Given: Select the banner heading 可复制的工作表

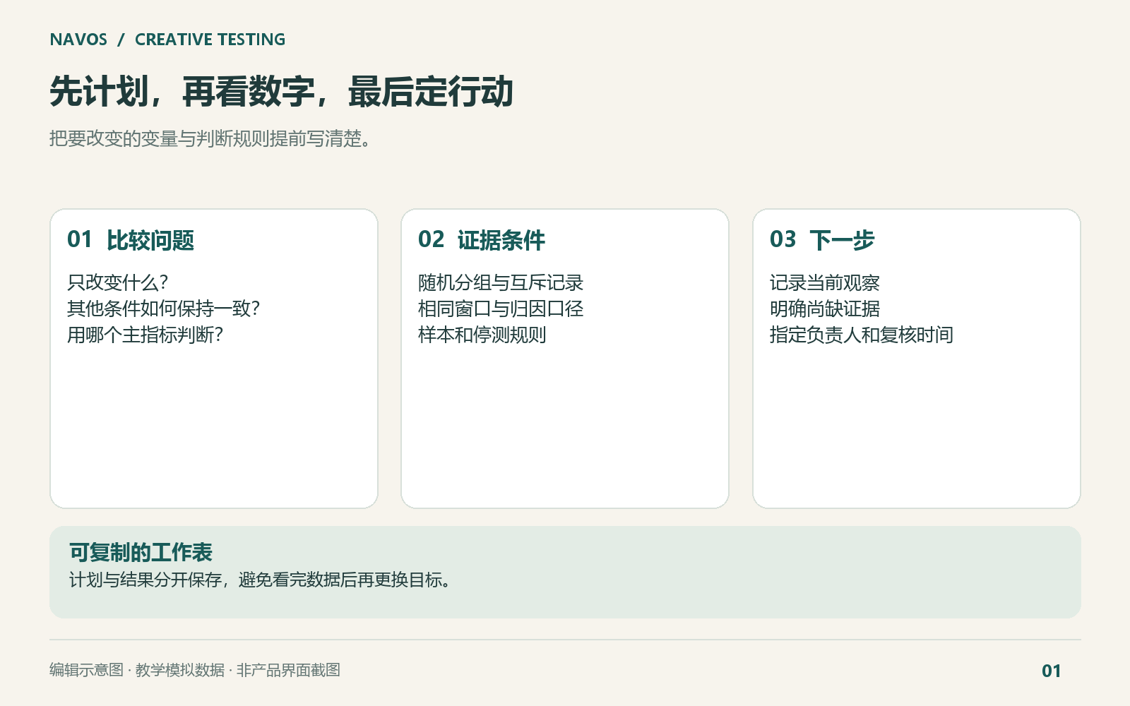Looking at the screenshot, I should click(141, 552).
